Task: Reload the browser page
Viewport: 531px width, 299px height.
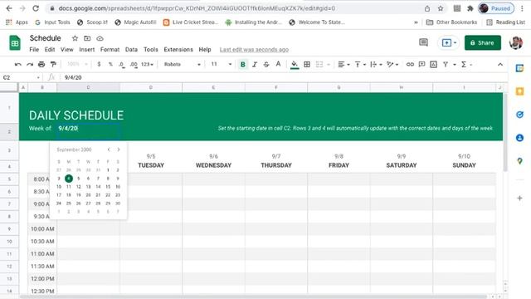Action: [x=36, y=8]
